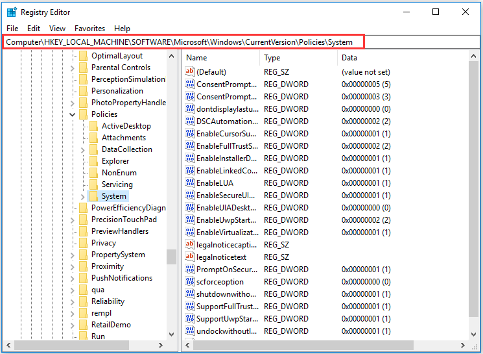This screenshot has width=483, height=354.
Task: Open the Edit menu
Action: (34, 29)
